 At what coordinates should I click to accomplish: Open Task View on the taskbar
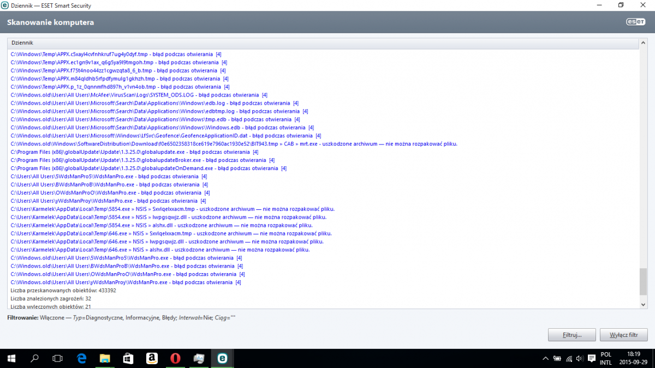(57, 358)
